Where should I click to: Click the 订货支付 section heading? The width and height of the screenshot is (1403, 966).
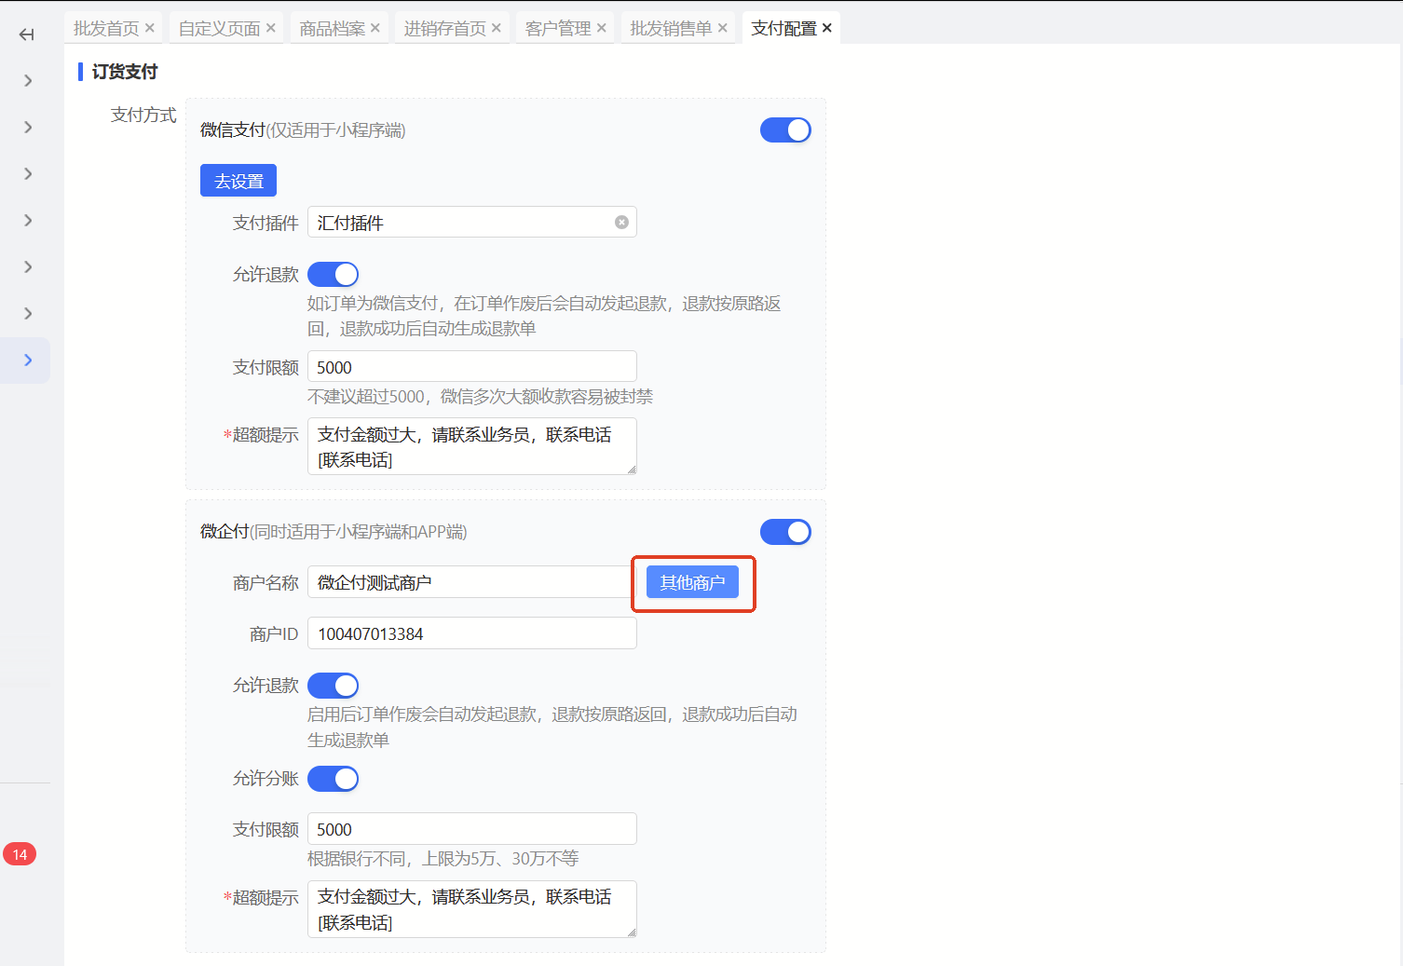click(125, 72)
